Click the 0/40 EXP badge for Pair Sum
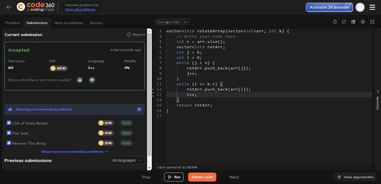Image resolution: width=381 pixels, height=184 pixels. point(106,133)
